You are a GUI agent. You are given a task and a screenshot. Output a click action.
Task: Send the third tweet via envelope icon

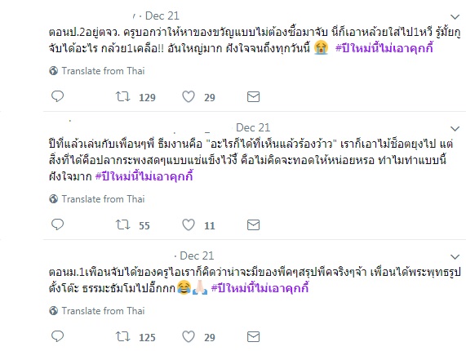[x=253, y=337]
